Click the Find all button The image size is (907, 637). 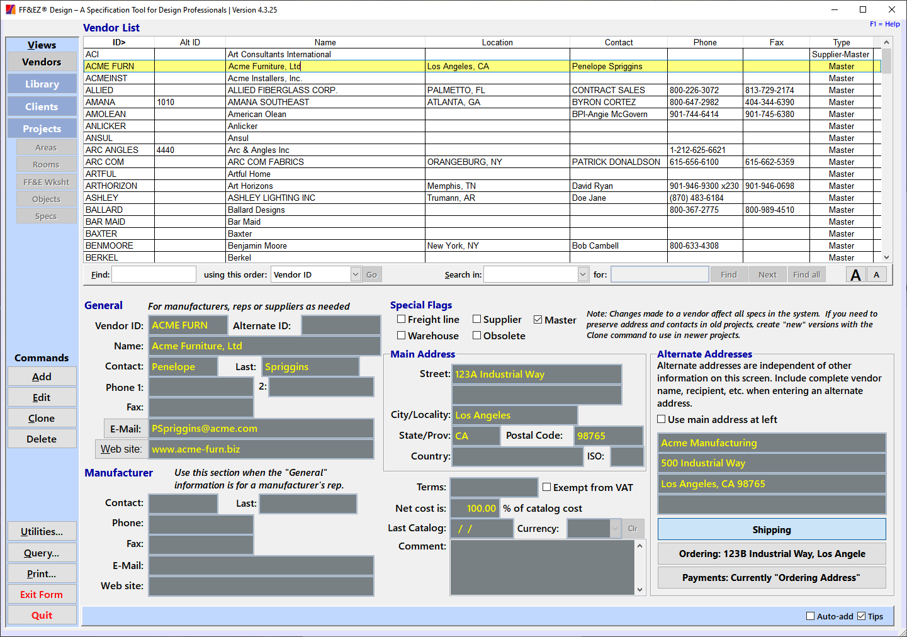click(x=806, y=274)
